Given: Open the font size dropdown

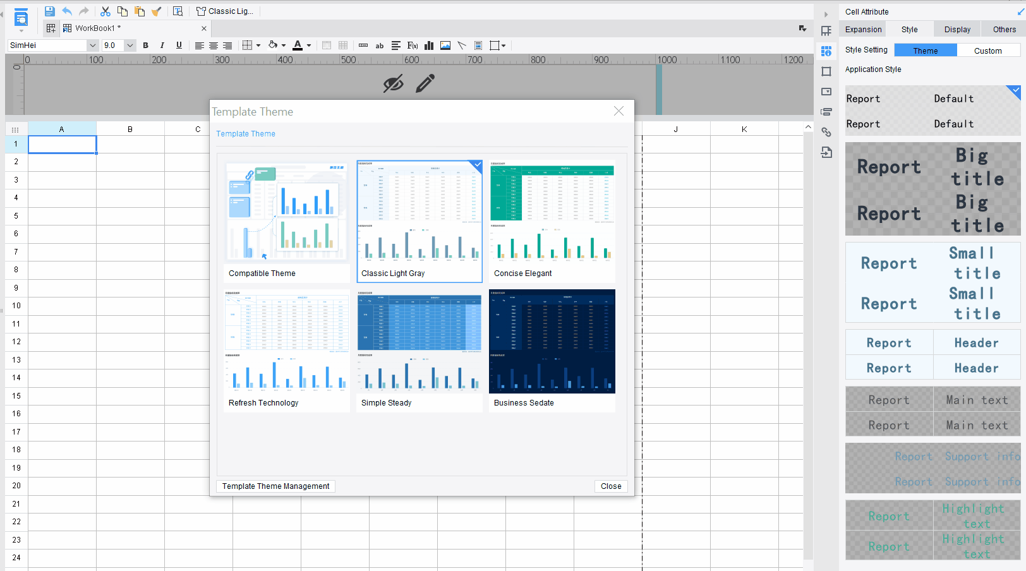Looking at the screenshot, I should (x=130, y=45).
